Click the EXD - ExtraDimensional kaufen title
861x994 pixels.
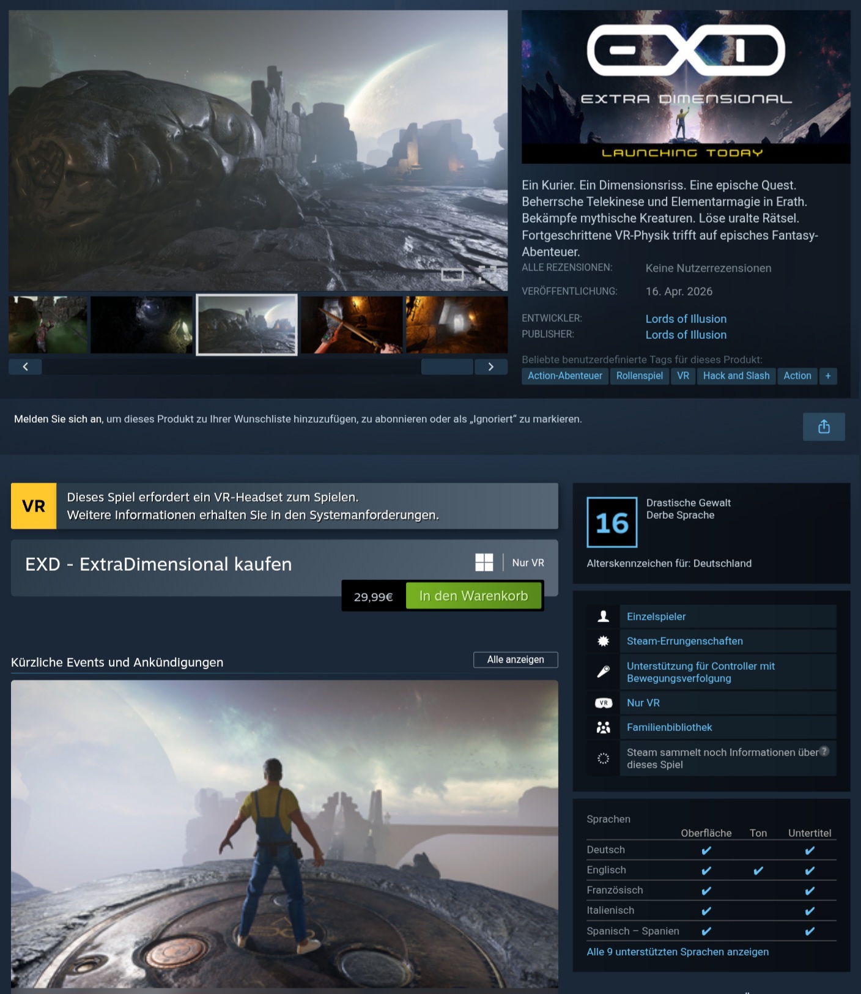pos(158,564)
